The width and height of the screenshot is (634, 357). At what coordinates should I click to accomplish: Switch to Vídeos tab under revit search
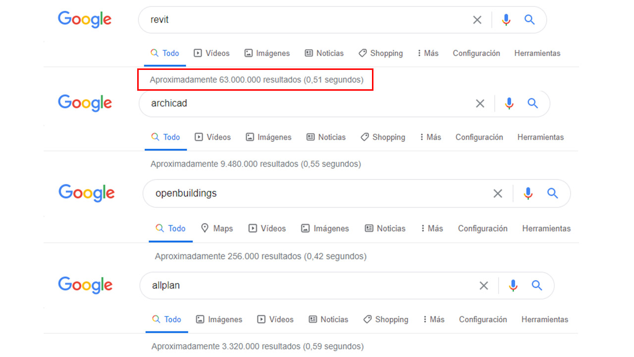click(211, 53)
